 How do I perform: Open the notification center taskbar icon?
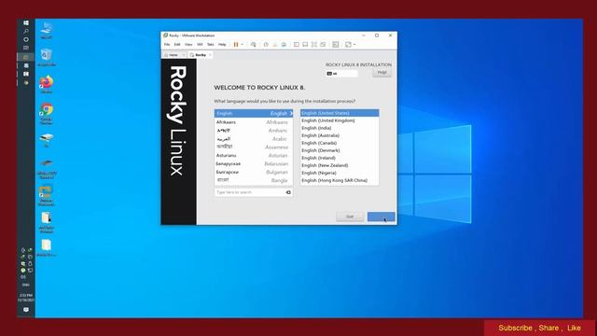click(x=26, y=310)
